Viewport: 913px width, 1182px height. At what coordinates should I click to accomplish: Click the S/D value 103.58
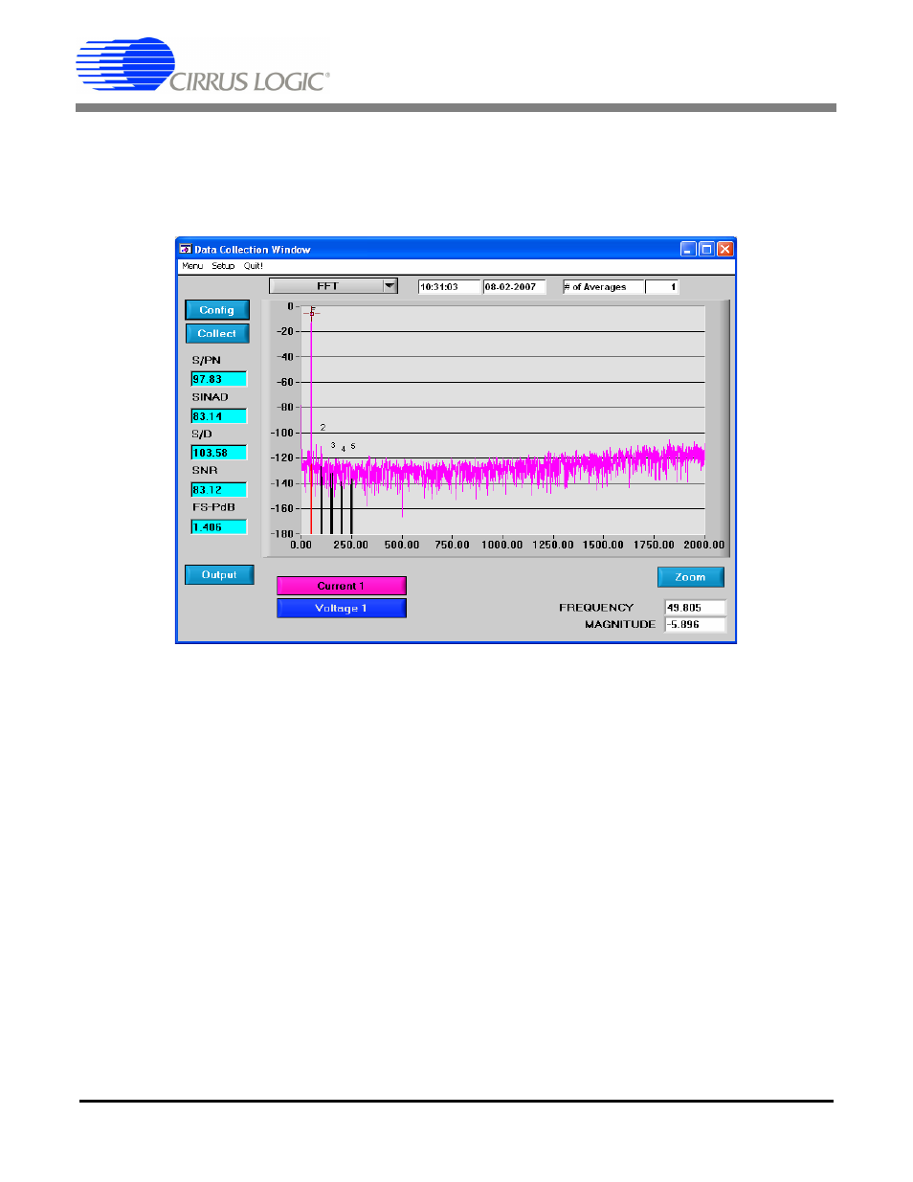(x=219, y=453)
